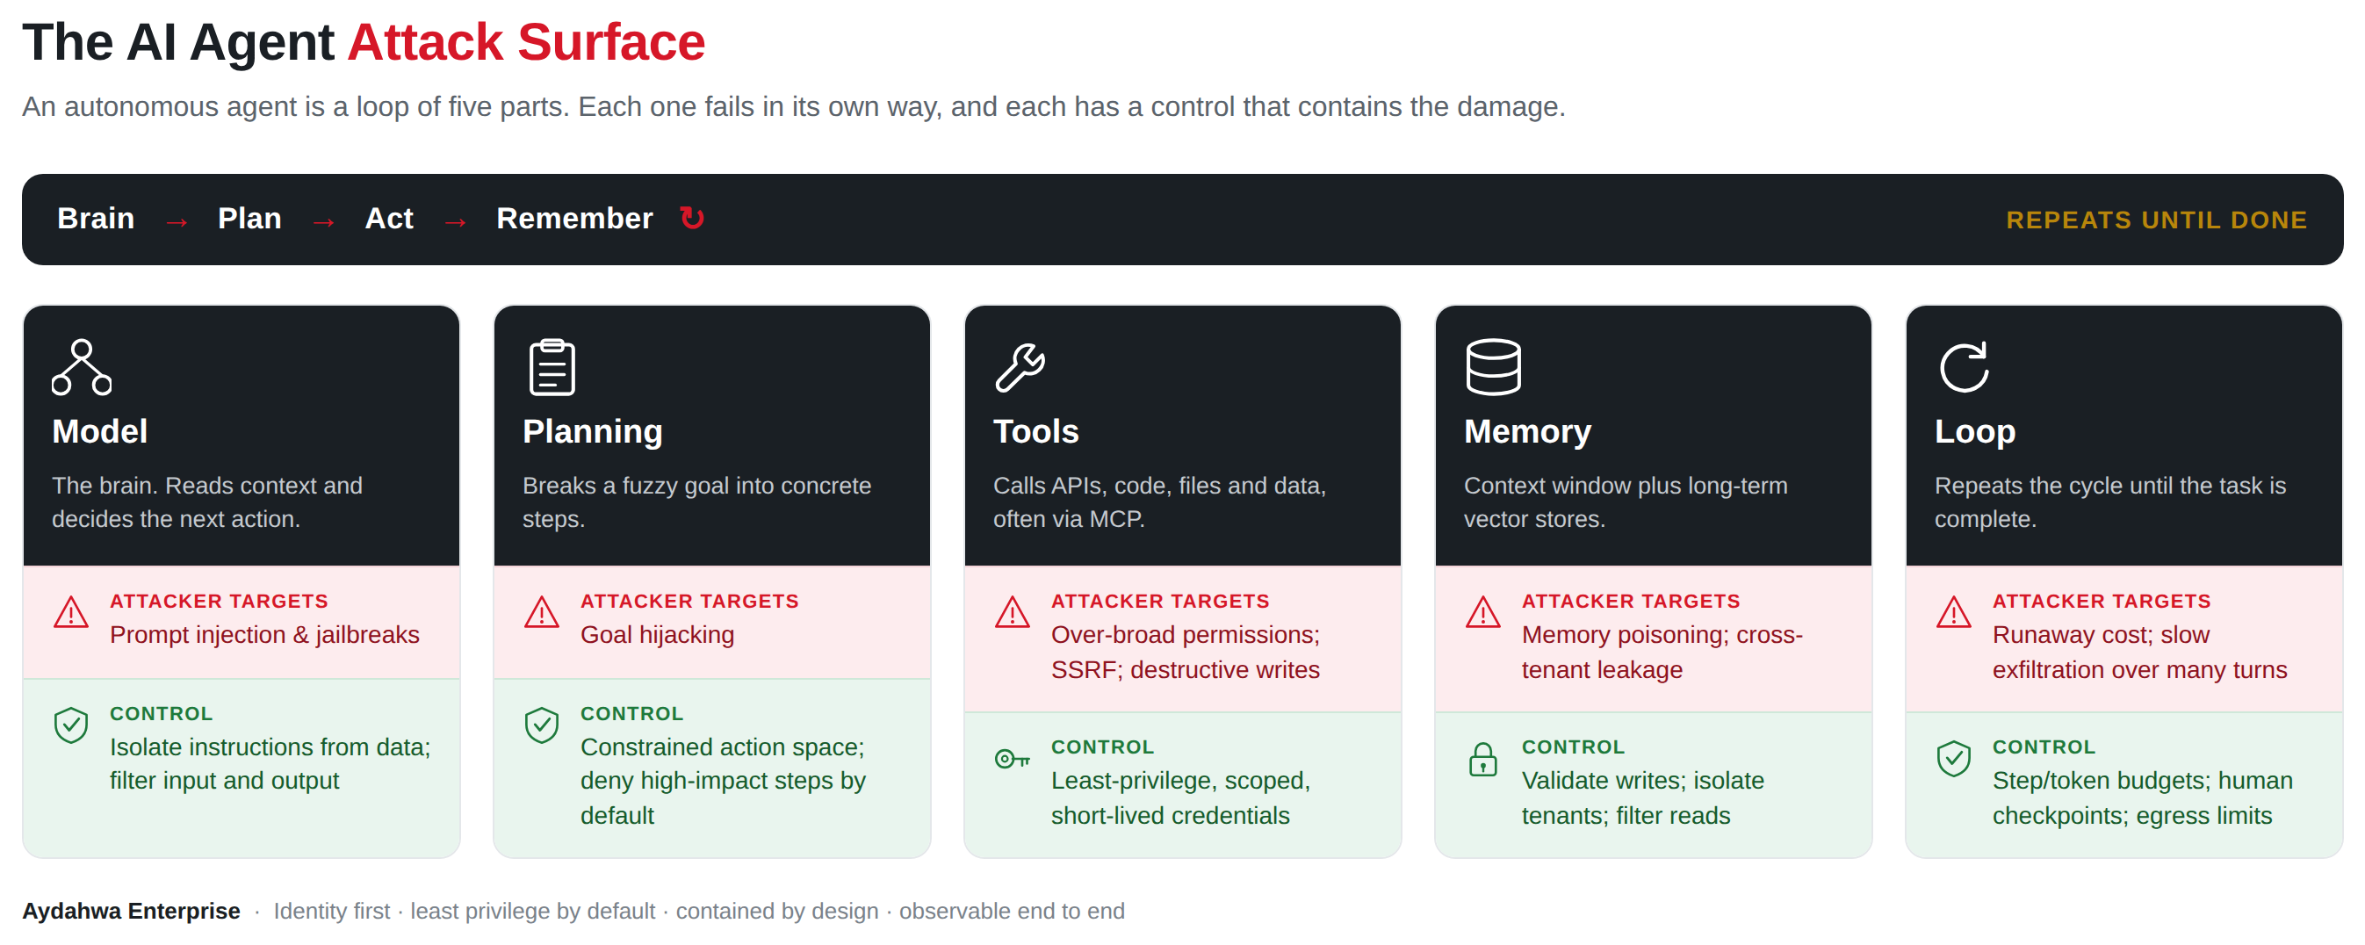Viewport: 2365px width, 945px height.
Task: Click 'Memory poisoning; cross-tenant leakage' text
Action: click(1662, 652)
